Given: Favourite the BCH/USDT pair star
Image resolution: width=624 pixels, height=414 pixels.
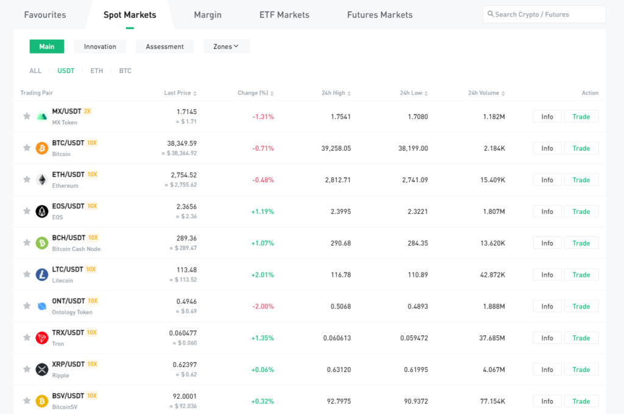Looking at the screenshot, I should click(x=27, y=243).
